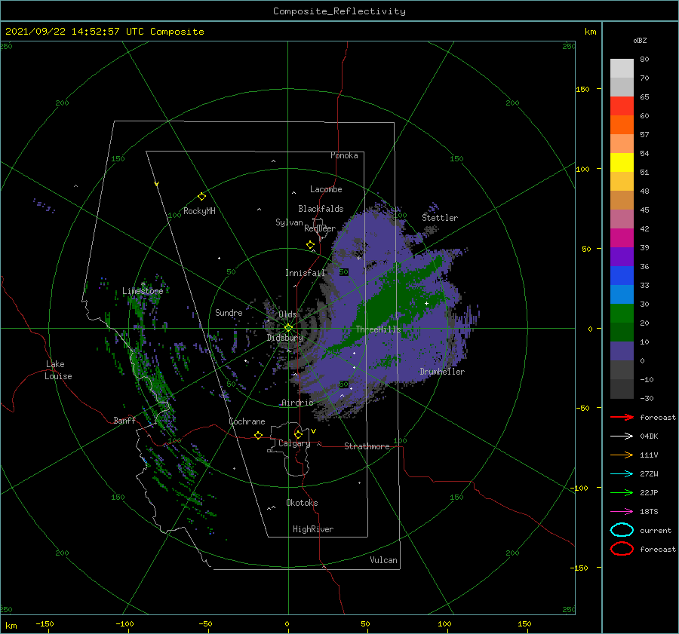Click the red forecast ellipse icon
This screenshot has width=679, height=634.
pos(622,549)
